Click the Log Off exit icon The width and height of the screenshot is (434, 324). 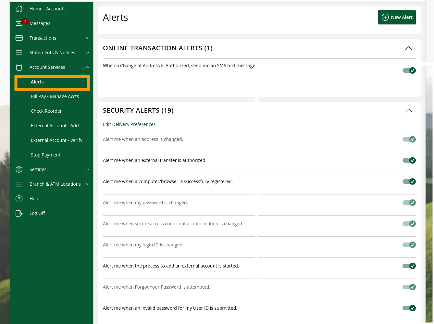coord(19,213)
